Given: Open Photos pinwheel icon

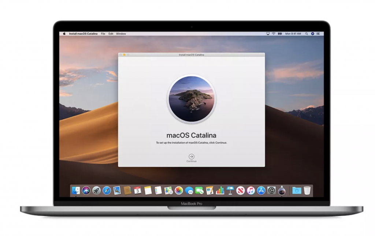Looking at the screenshot, I should click(179, 190).
